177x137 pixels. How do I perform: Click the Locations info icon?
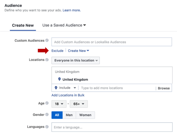47,60
